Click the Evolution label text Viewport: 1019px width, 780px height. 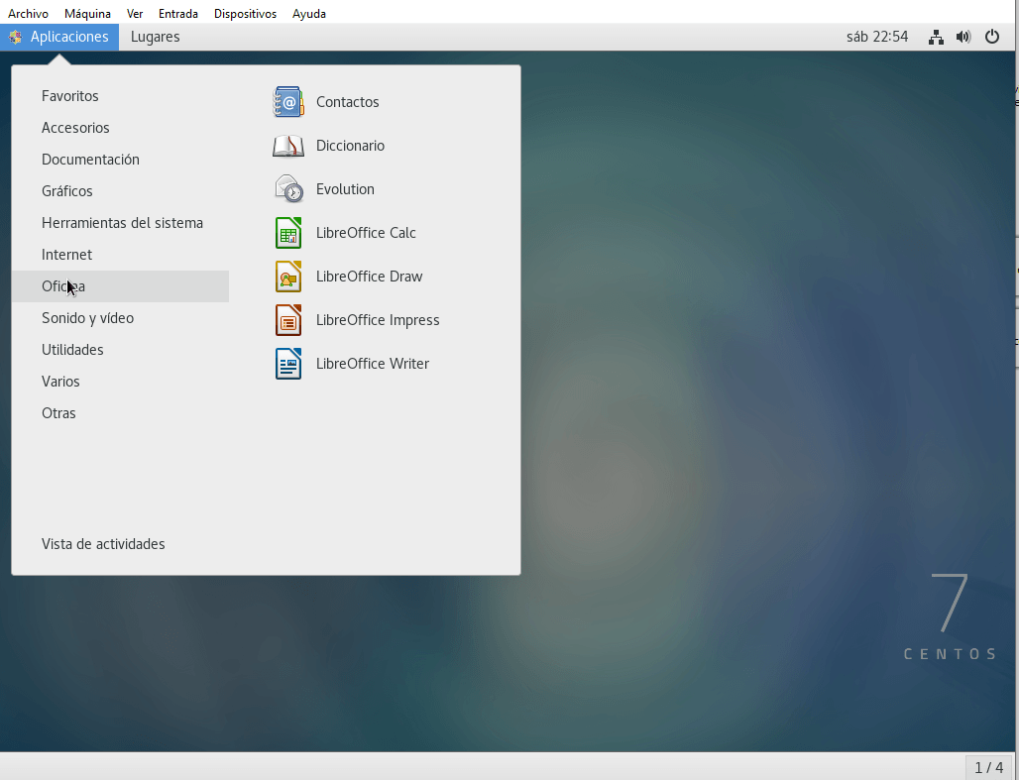tap(345, 189)
